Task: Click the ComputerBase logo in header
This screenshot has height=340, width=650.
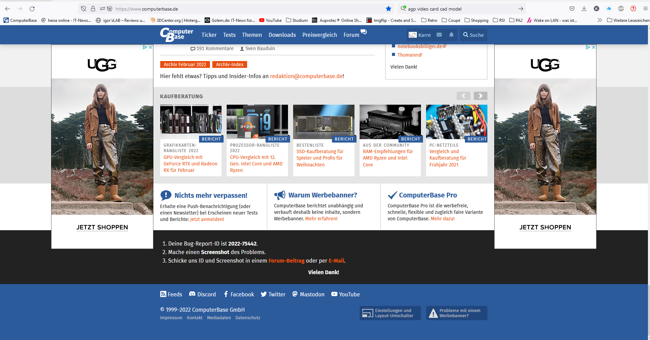Action: pyautogui.click(x=177, y=35)
